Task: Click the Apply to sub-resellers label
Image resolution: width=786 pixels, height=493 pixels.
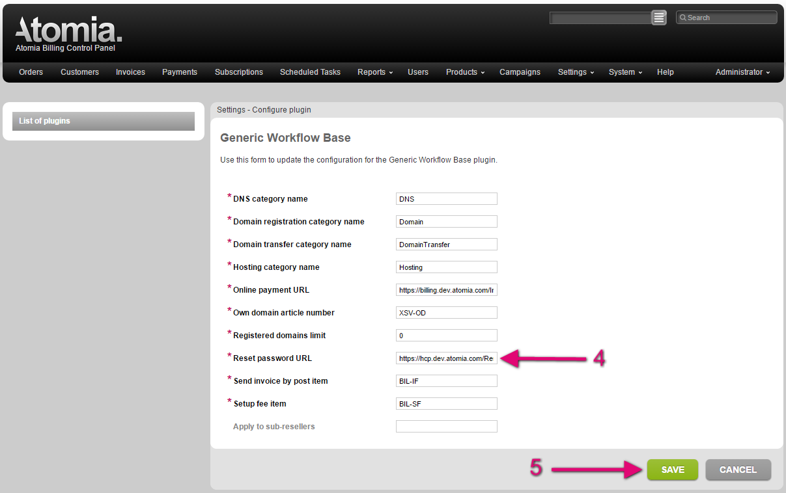Action: coord(274,427)
